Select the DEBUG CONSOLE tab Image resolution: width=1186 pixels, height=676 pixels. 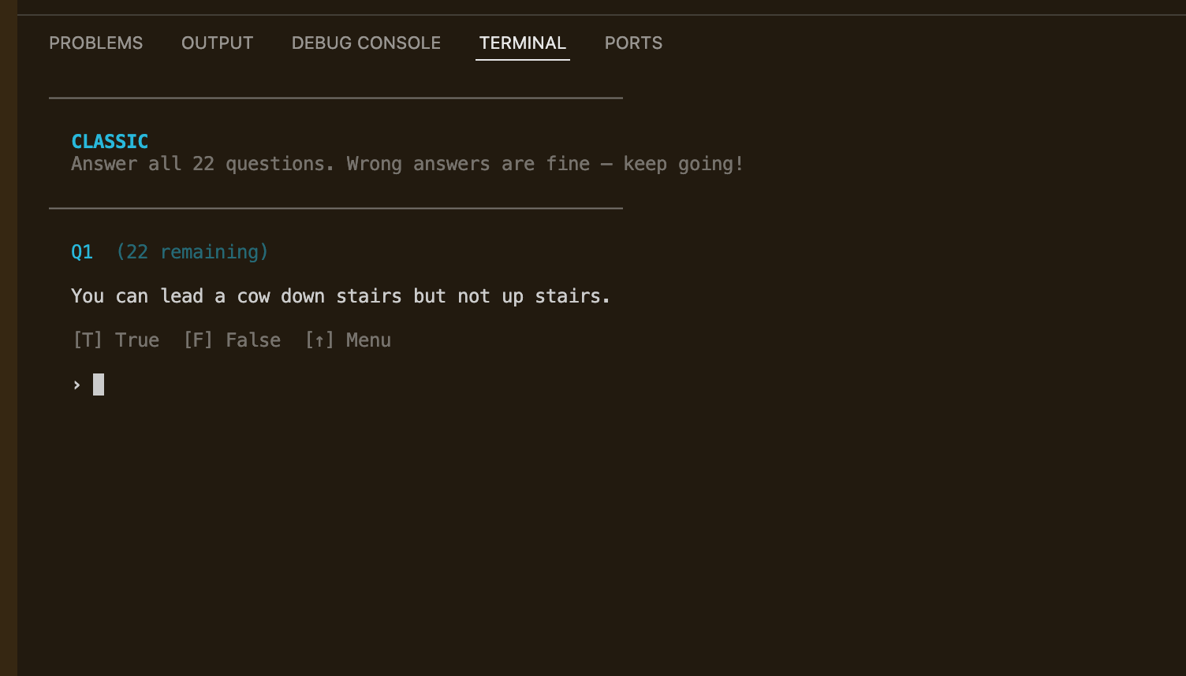click(366, 43)
